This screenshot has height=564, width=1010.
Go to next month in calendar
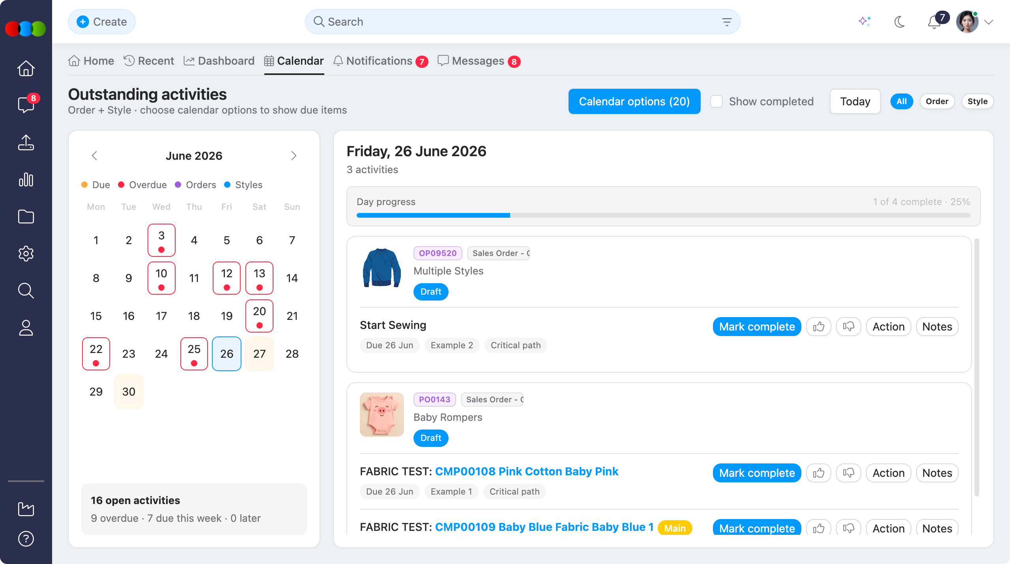pyautogui.click(x=294, y=156)
